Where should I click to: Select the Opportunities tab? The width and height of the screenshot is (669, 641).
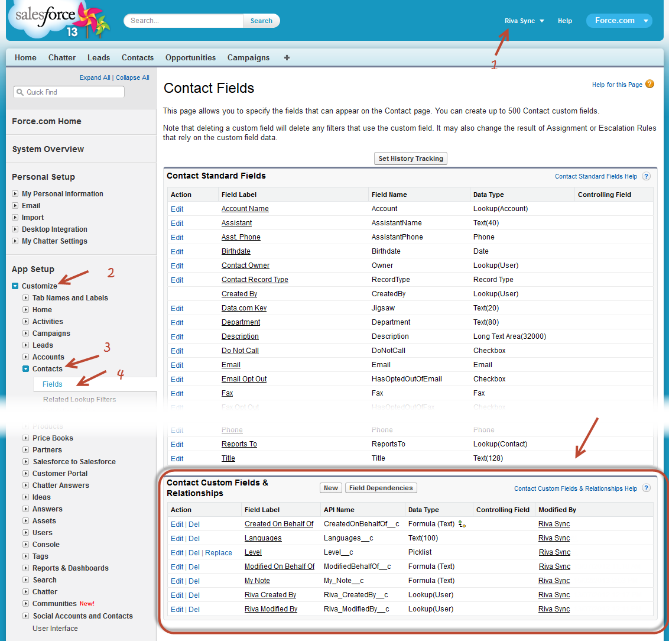(x=190, y=57)
